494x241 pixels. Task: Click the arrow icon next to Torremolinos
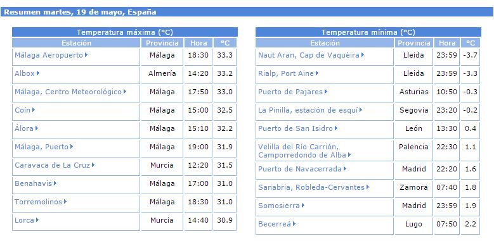tap(65, 202)
